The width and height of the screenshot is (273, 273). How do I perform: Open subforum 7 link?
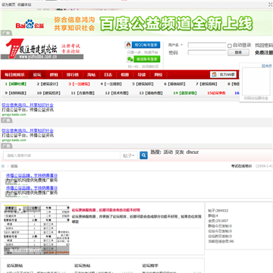(x=206, y=84)
